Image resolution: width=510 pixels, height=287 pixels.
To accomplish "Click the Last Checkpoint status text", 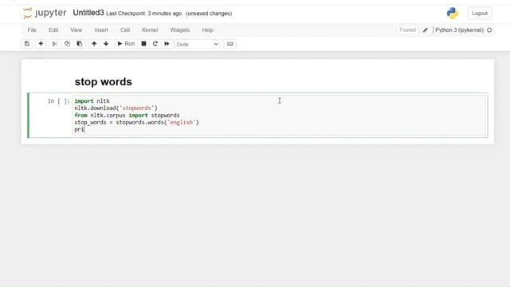I will [x=143, y=14].
